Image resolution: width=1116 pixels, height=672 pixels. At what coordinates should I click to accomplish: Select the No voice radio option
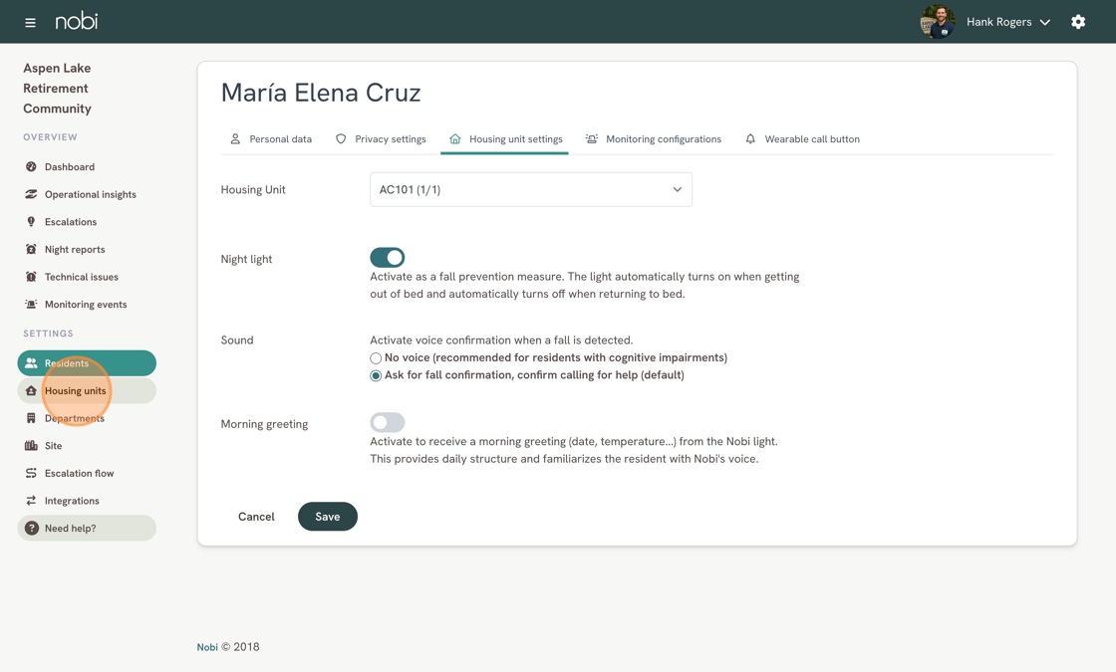coord(376,358)
